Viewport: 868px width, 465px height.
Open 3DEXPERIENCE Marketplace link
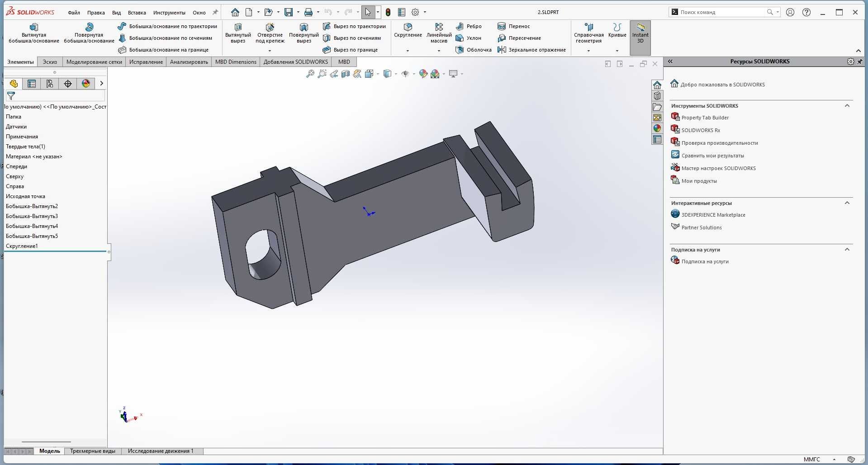click(x=713, y=215)
